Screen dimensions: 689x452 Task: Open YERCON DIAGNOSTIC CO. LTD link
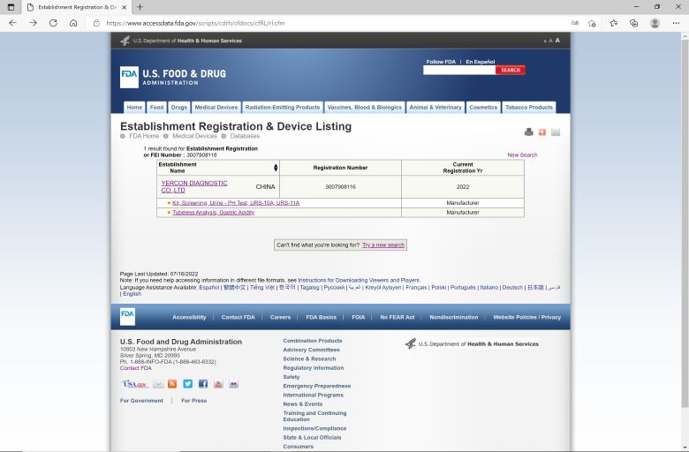[x=194, y=186]
